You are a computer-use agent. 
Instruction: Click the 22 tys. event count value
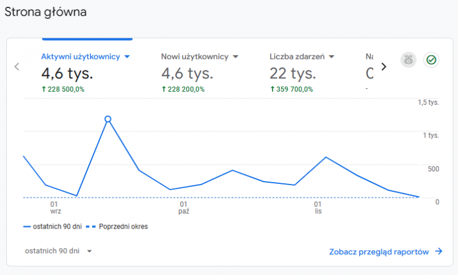292,73
